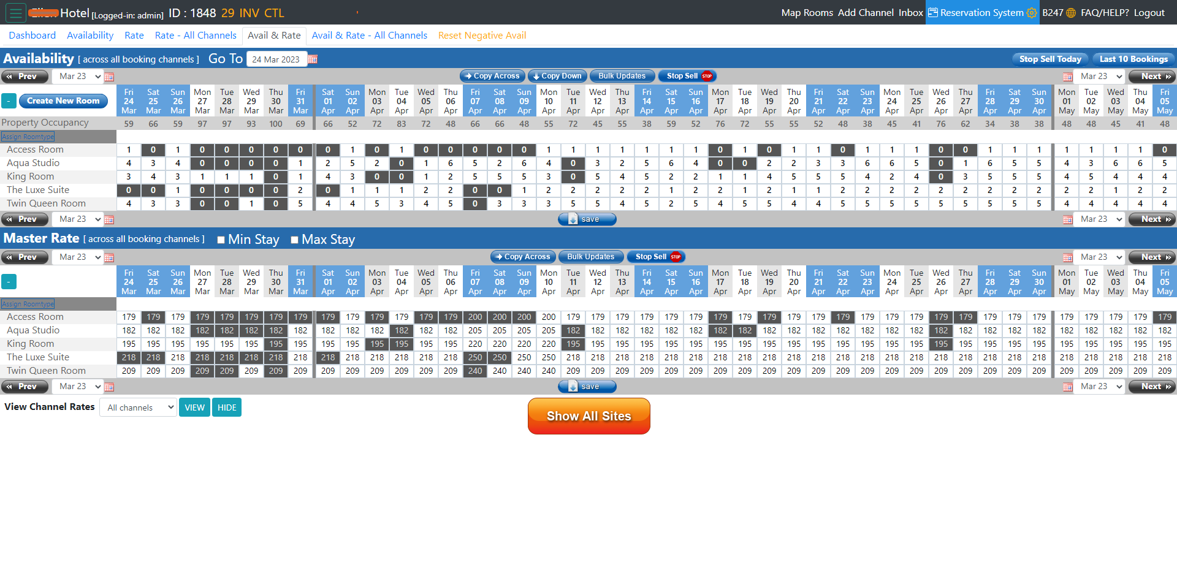The height and width of the screenshot is (565, 1177).
Task: Switch to the Dashboard tab
Action: (x=32, y=36)
